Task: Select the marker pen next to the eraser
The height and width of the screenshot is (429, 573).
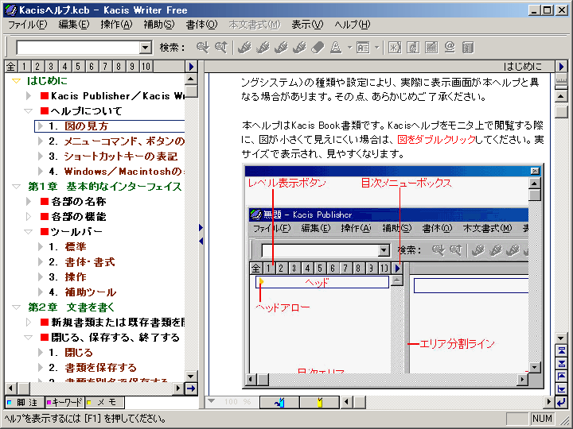Action: (299, 48)
